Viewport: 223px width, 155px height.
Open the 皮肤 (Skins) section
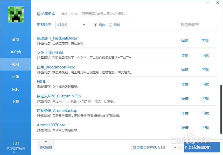click(x=15, y=89)
